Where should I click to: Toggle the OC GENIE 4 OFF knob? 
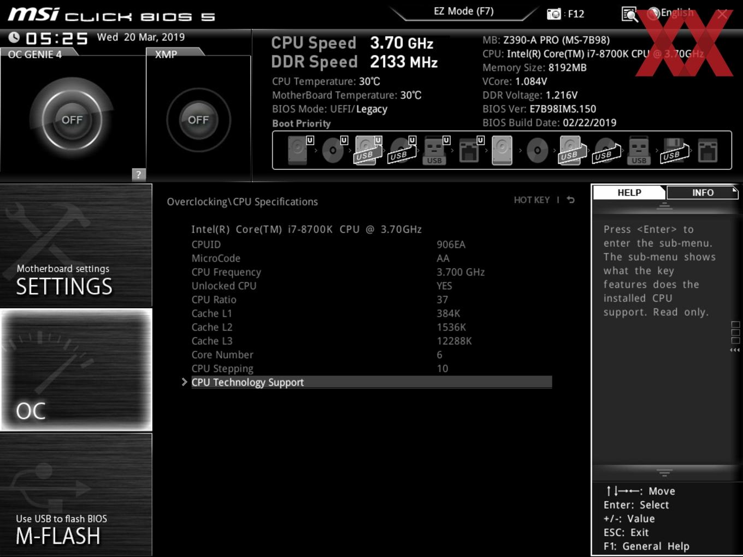point(72,120)
